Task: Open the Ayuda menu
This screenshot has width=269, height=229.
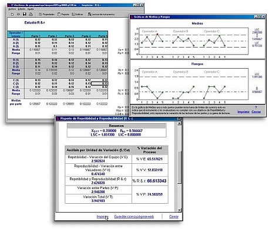Action: point(31,9)
